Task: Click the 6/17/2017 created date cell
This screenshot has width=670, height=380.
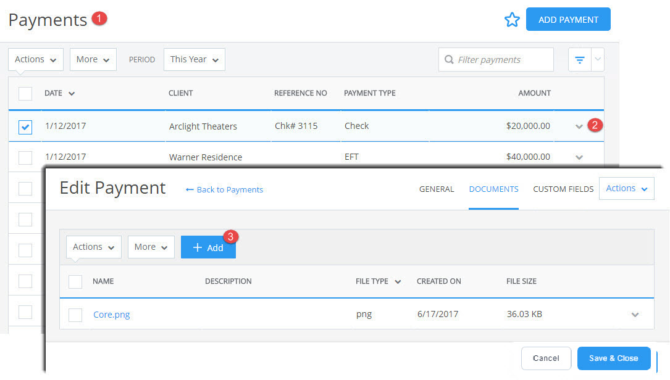Action: pyautogui.click(x=438, y=314)
